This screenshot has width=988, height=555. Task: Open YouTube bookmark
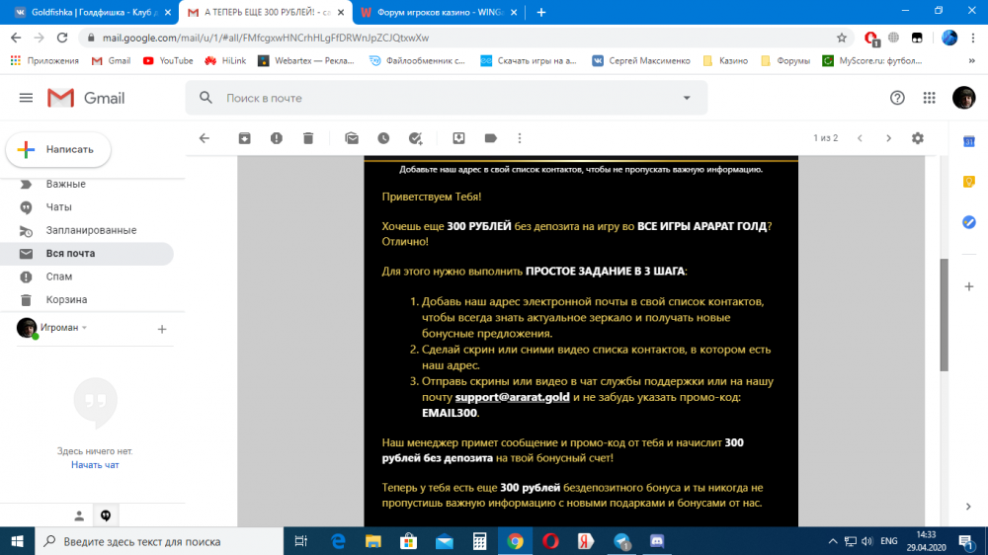(168, 60)
